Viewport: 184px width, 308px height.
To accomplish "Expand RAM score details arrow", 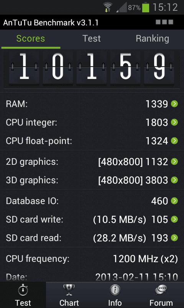I will (174, 104).
